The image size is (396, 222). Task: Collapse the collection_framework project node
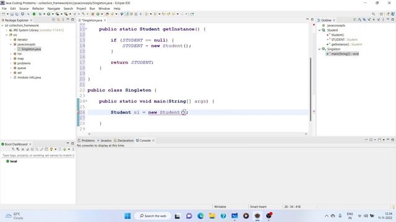[x=2, y=25]
